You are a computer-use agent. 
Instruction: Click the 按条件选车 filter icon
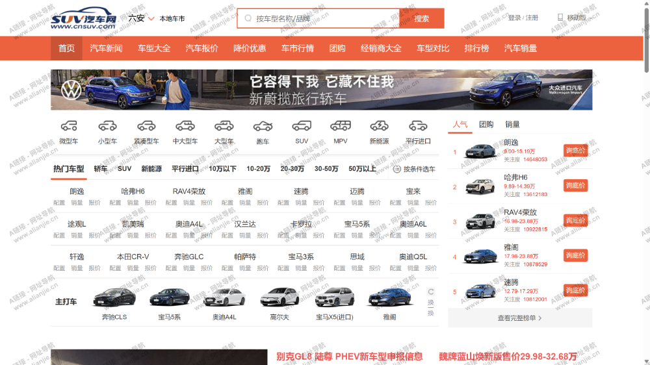pos(396,169)
